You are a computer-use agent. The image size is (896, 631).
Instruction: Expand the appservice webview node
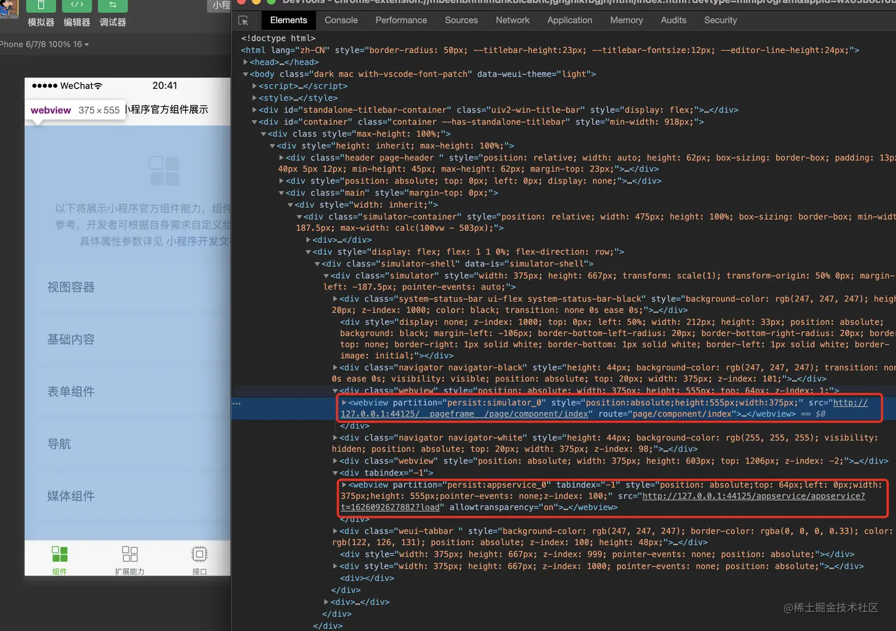pyautogui.click(x=344, y=485)
